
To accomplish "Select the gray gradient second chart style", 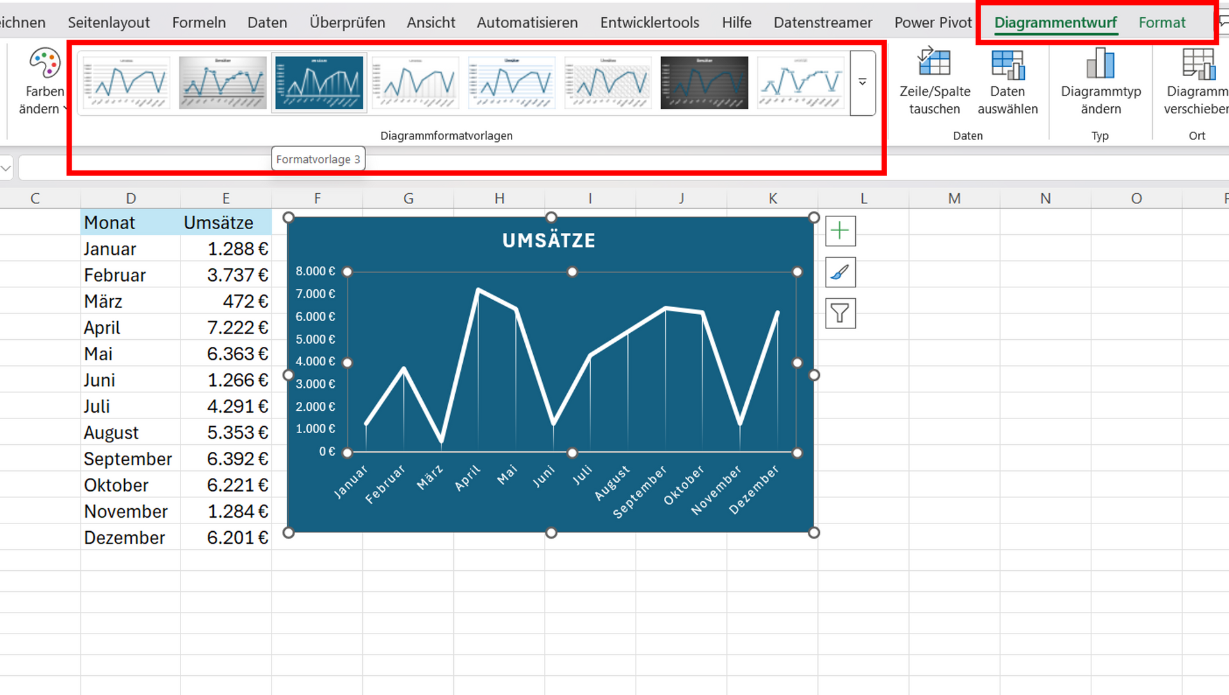I will pyautogui.click(x=223, y=83).
